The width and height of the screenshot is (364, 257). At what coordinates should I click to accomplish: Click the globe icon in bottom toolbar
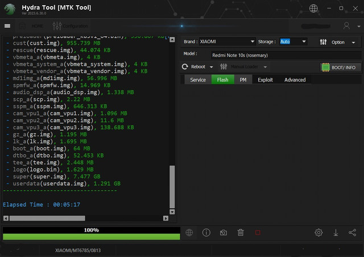coord(189,233)
